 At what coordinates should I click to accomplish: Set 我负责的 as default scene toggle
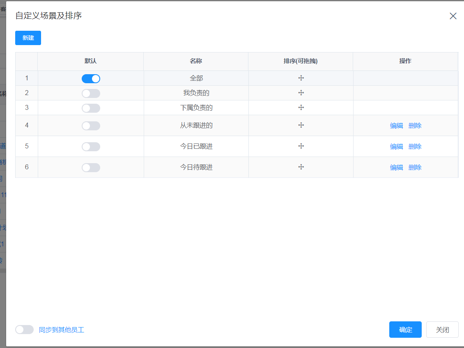(91, 93)
